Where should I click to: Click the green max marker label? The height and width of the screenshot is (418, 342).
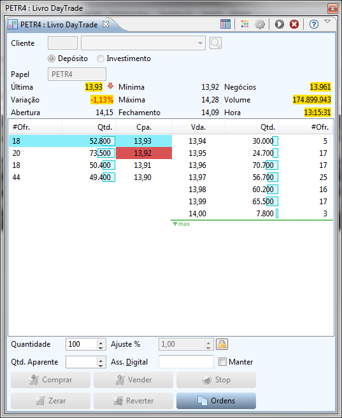182,224
